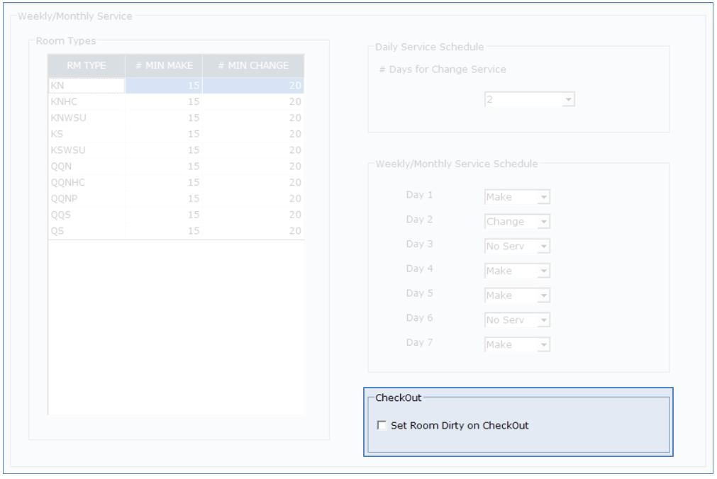This screenshot has width=717, height=479.
Task: Select the QQNHC room type row
Action: coord(87,183)
